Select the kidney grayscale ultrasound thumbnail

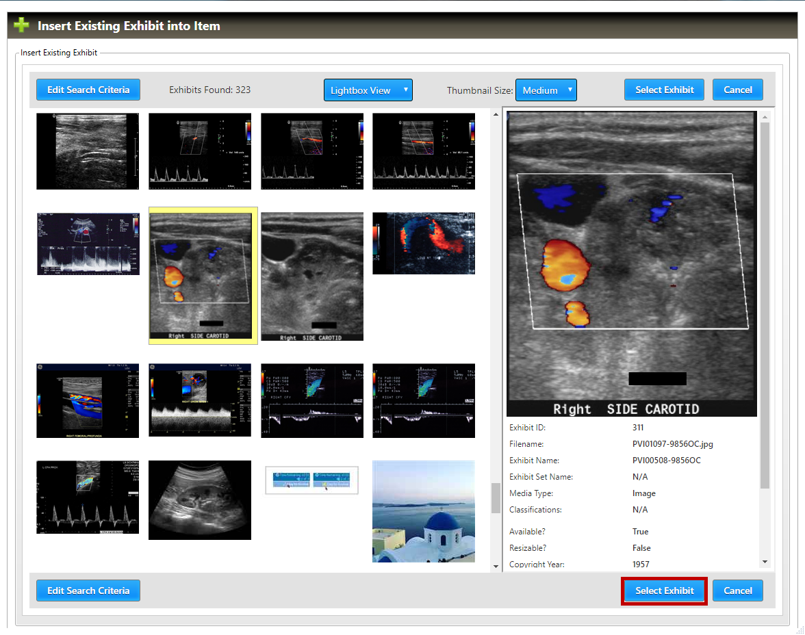199,500
